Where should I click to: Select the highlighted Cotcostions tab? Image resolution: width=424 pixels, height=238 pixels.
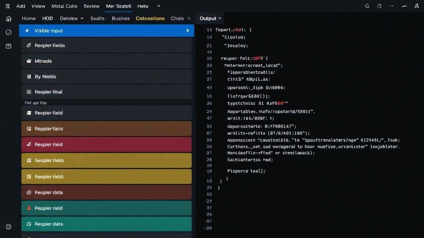[x=150, y=18]
